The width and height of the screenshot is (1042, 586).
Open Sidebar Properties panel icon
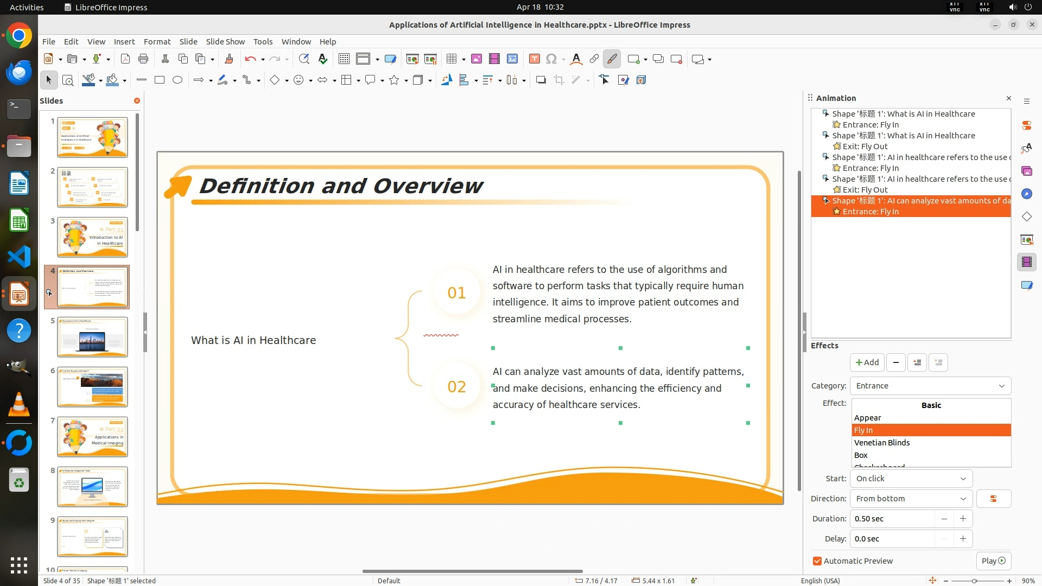point(1026,125)
